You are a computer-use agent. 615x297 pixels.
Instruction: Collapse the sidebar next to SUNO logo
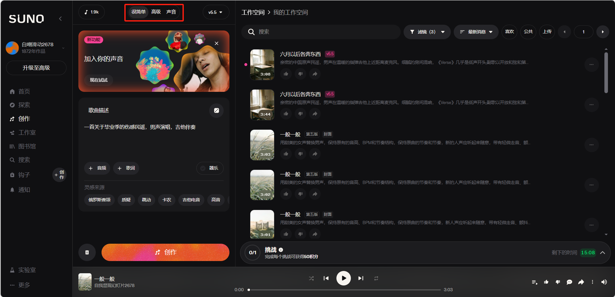[x=60, y=19]
